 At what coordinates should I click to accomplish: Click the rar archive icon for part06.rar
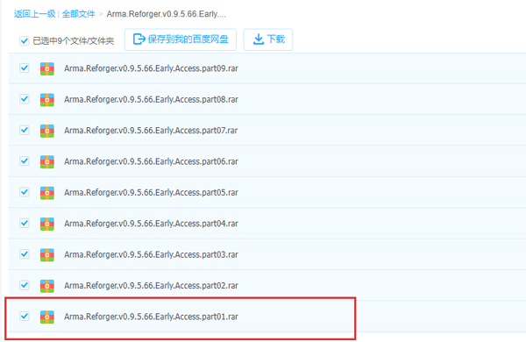(47, 161)
